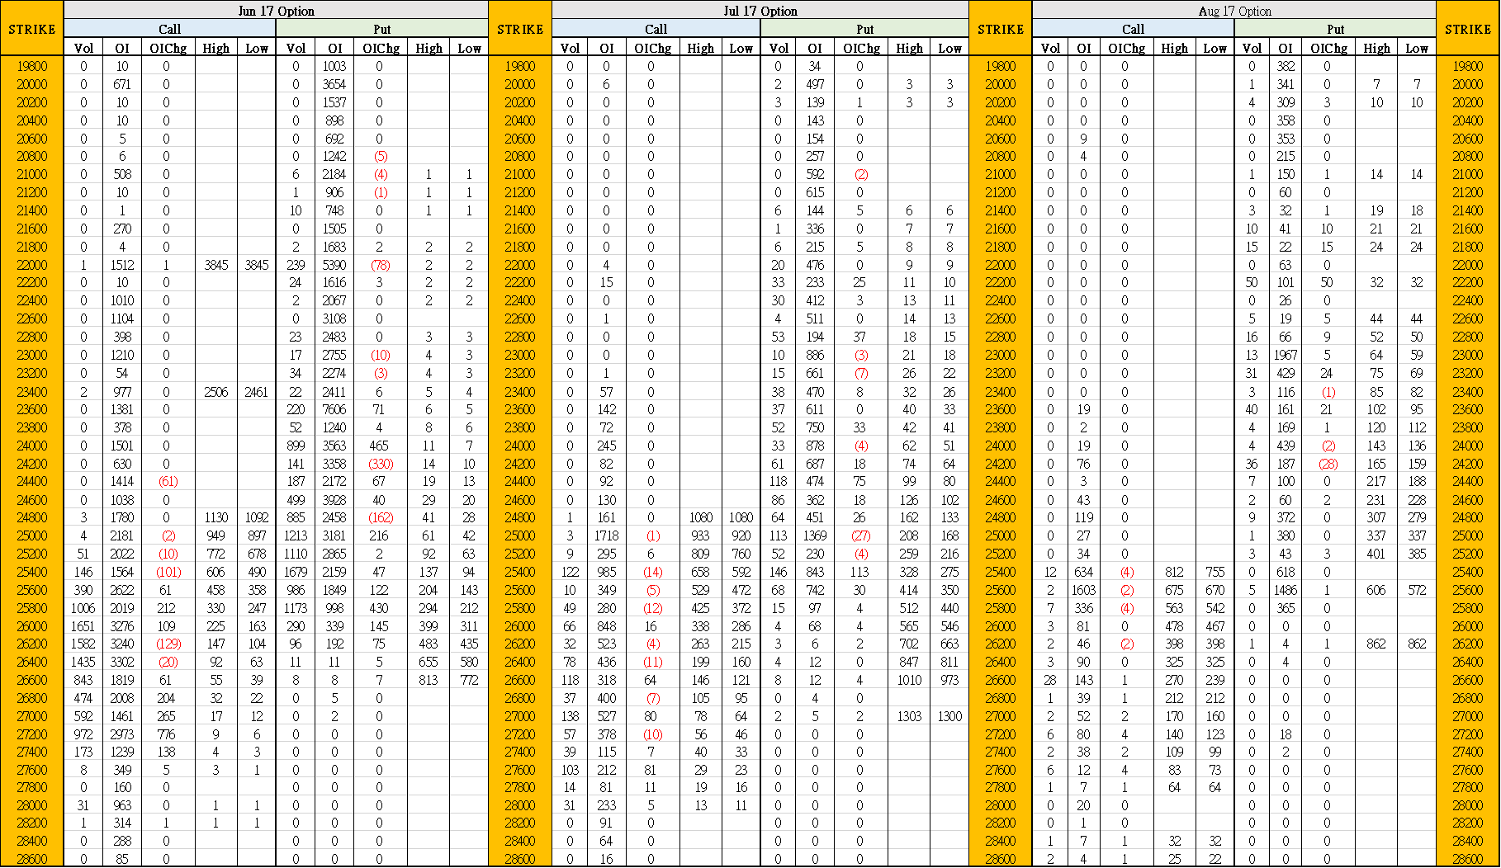Select Jul 17 call OI value 1718
Image resolution: width=1501 pixels, height=868 pixels.
tap(606, 535)
